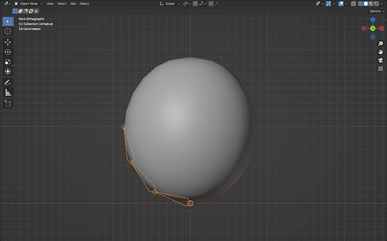Click the blue Z axis gizmo circle
The height and width of the screenshot is (241, 387).
point(372,20)
